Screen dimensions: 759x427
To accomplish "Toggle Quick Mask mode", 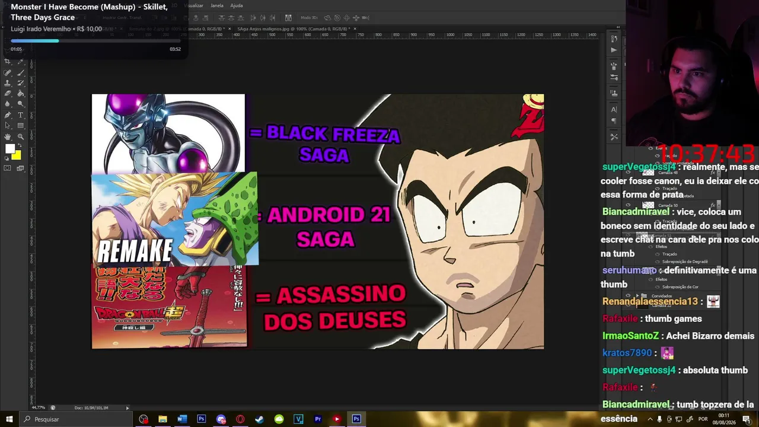I will [8, 168].
